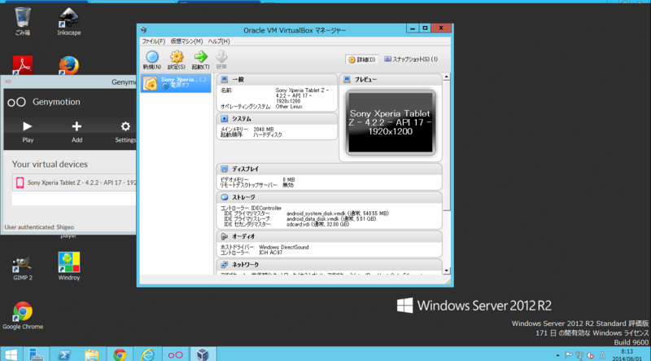Click the Display (ディスプレイ) section header

(329, 169)
